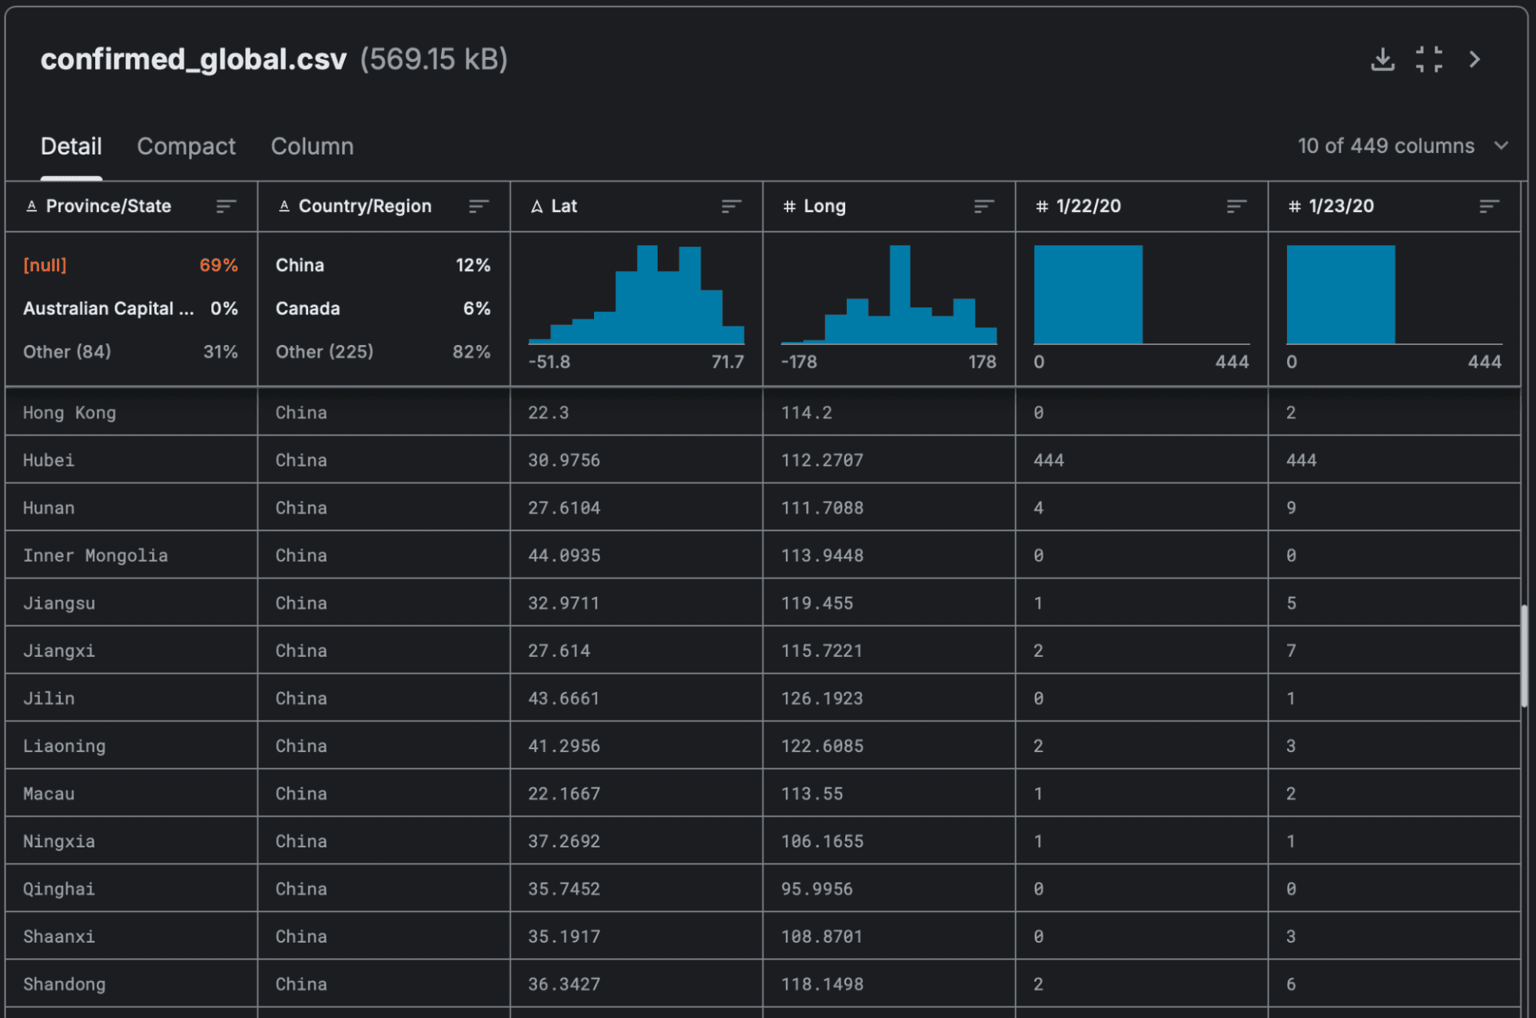The width and height of the screenshot is (1536, 1018).
Task: Click the Lat column sort icon
Action: click(731, 206)
